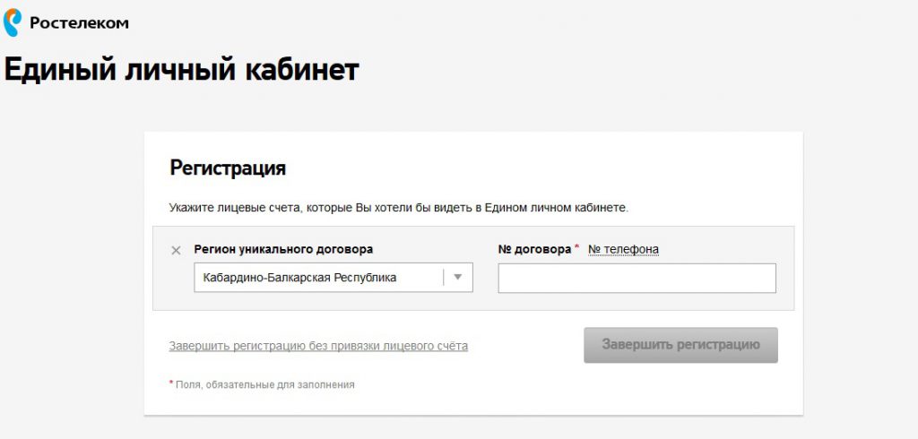
Task: Click the Ростелеком wordmark text
Action: click(x=79, y=23)
